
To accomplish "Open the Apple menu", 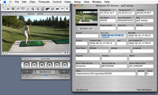I will click(x=5, y=2).
